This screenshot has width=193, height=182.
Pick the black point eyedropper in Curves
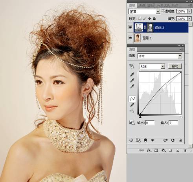click(132, 74)
